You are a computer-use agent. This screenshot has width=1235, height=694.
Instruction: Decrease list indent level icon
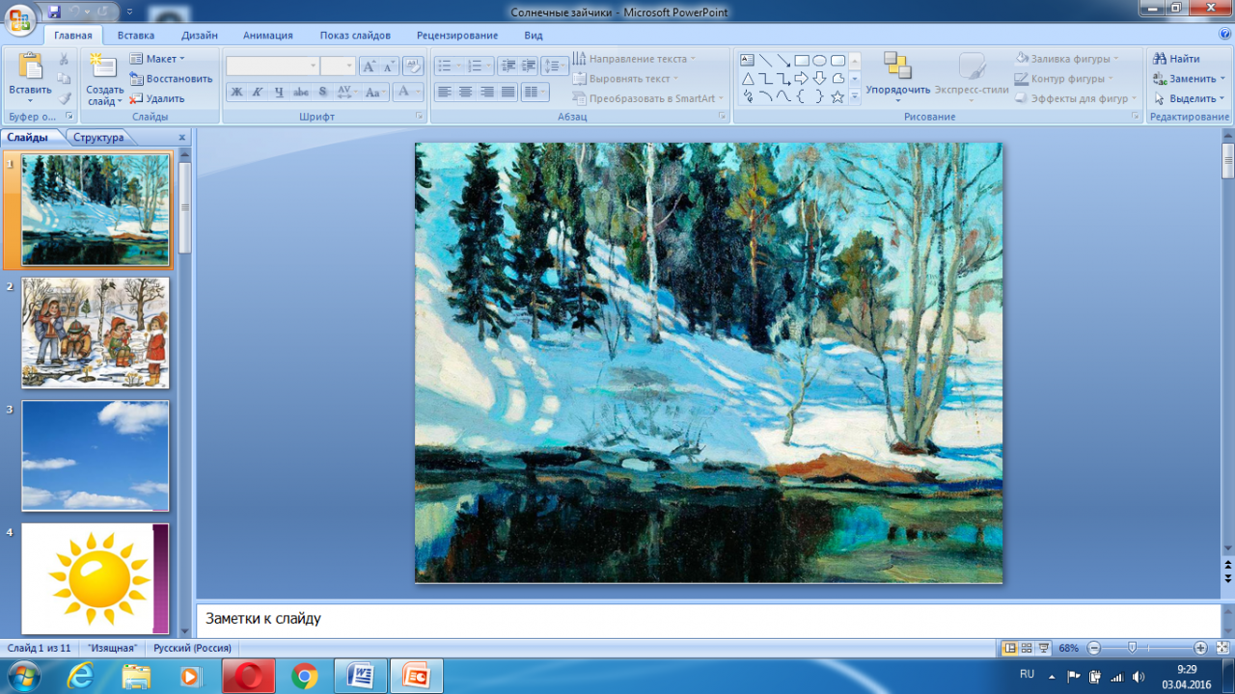click(508, 67)
